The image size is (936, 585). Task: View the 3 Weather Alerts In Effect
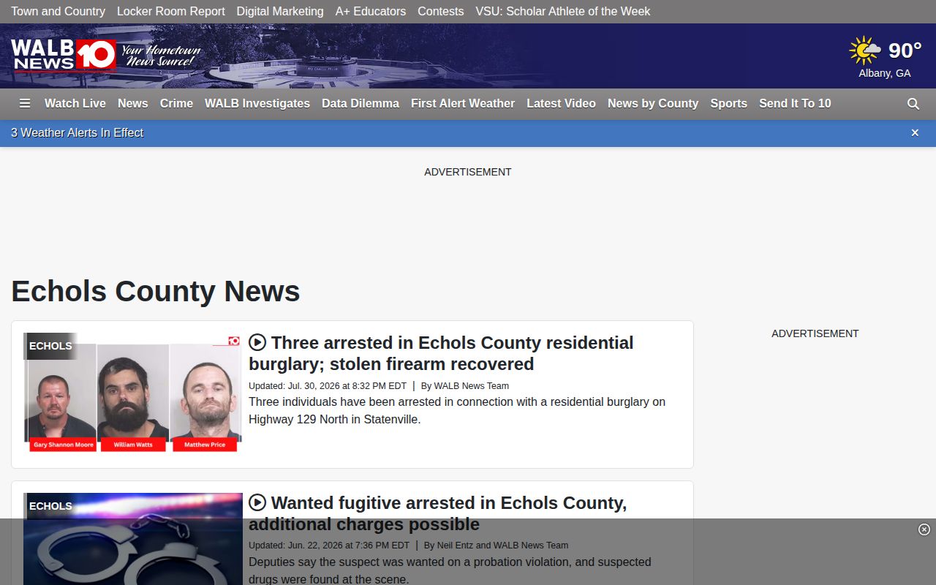click(78, 132)
